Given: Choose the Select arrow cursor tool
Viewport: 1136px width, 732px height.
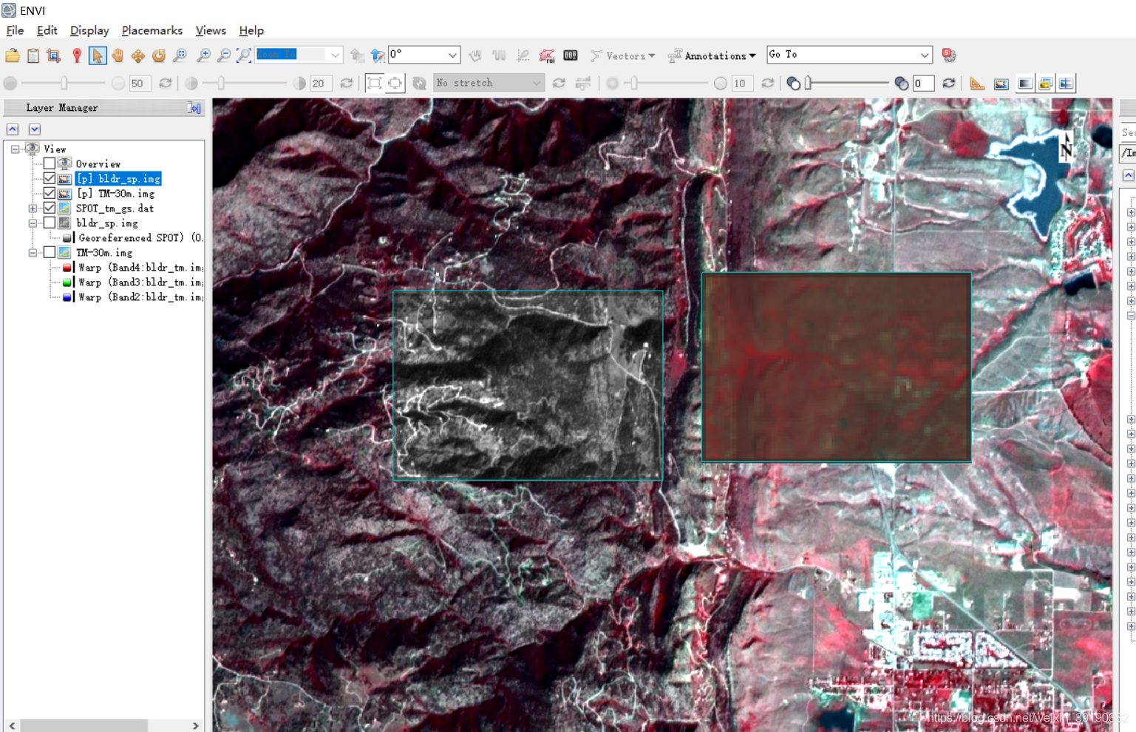Looking at the screenshot, I should point(97,55).
